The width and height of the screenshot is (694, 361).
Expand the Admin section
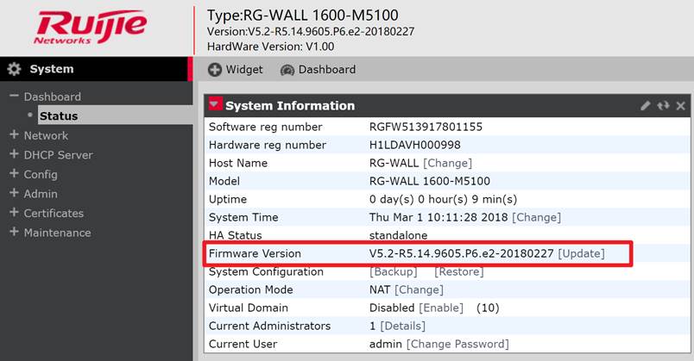(x=14, y=194)
